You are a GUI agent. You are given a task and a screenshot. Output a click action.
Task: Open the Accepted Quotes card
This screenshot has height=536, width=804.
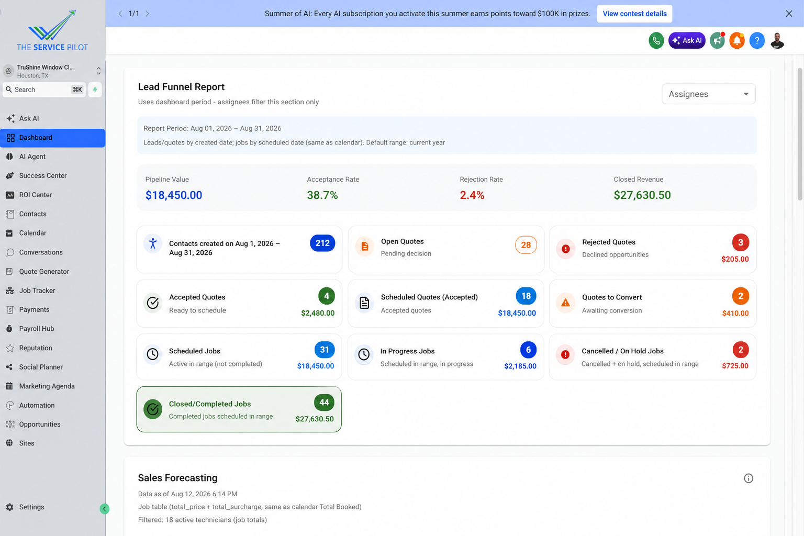pos(239,304)
